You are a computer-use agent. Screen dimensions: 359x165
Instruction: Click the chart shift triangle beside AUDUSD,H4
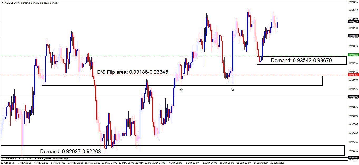click(2, 3)
